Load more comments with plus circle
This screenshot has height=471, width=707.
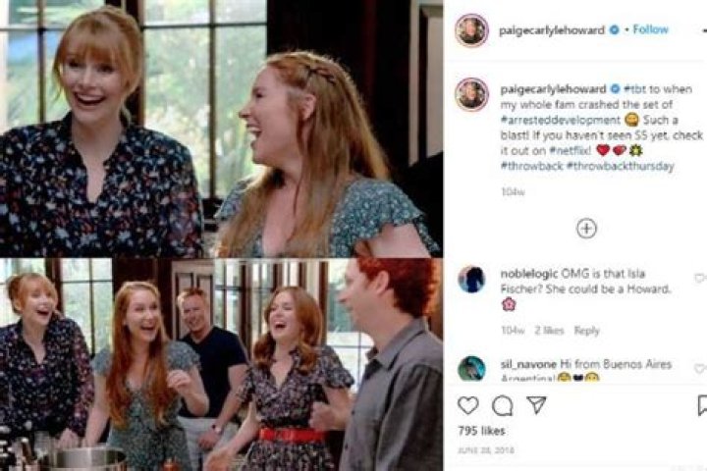coord(586,229)
